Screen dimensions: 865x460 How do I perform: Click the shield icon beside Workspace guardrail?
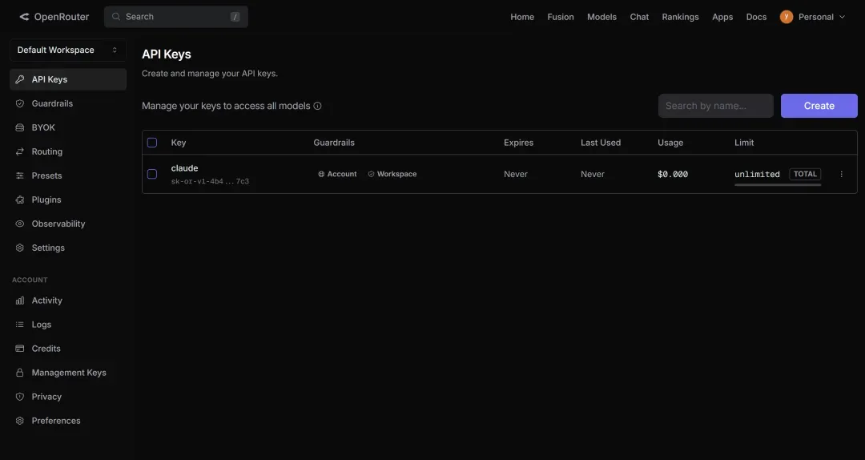tap(372, 174)
